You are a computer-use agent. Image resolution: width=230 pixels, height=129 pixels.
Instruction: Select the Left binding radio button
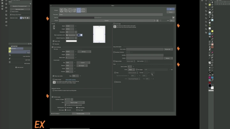(65, 108)
